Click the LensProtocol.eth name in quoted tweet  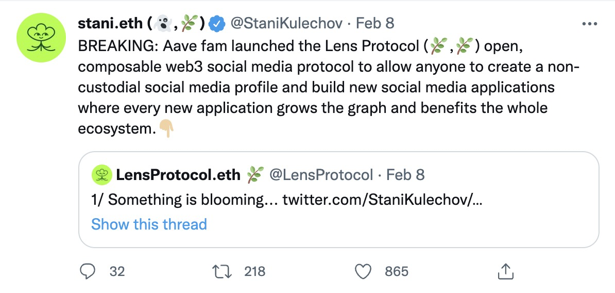click(x=178, y=175)
